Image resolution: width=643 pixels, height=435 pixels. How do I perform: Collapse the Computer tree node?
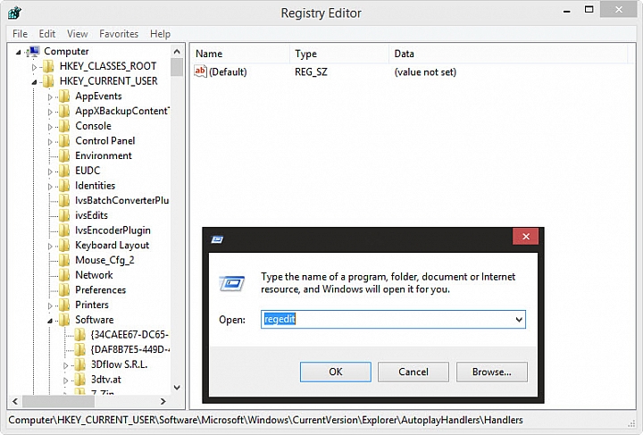[x=18, y=52]
